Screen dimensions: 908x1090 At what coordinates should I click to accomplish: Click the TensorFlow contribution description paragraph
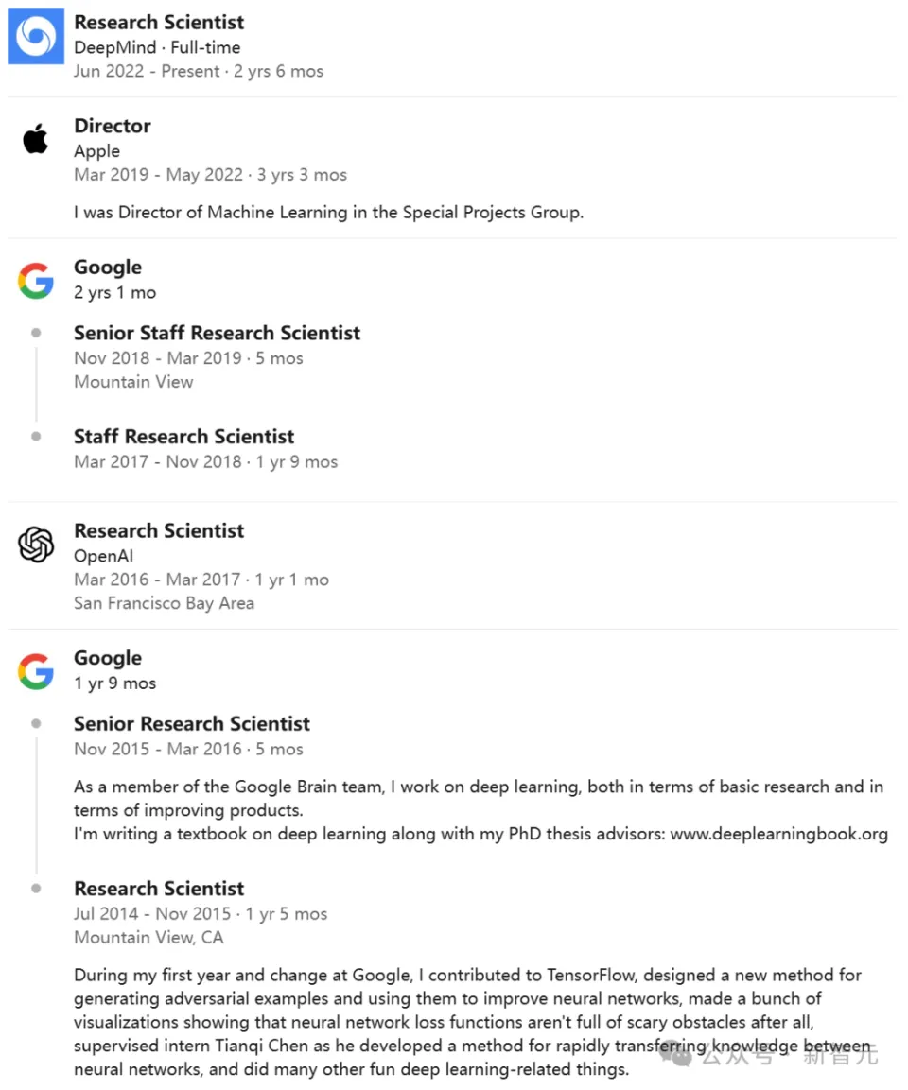pos(472,1022)
